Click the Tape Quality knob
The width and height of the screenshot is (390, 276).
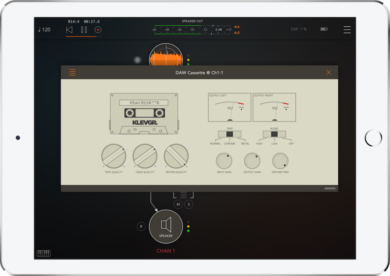click(114, 156)
